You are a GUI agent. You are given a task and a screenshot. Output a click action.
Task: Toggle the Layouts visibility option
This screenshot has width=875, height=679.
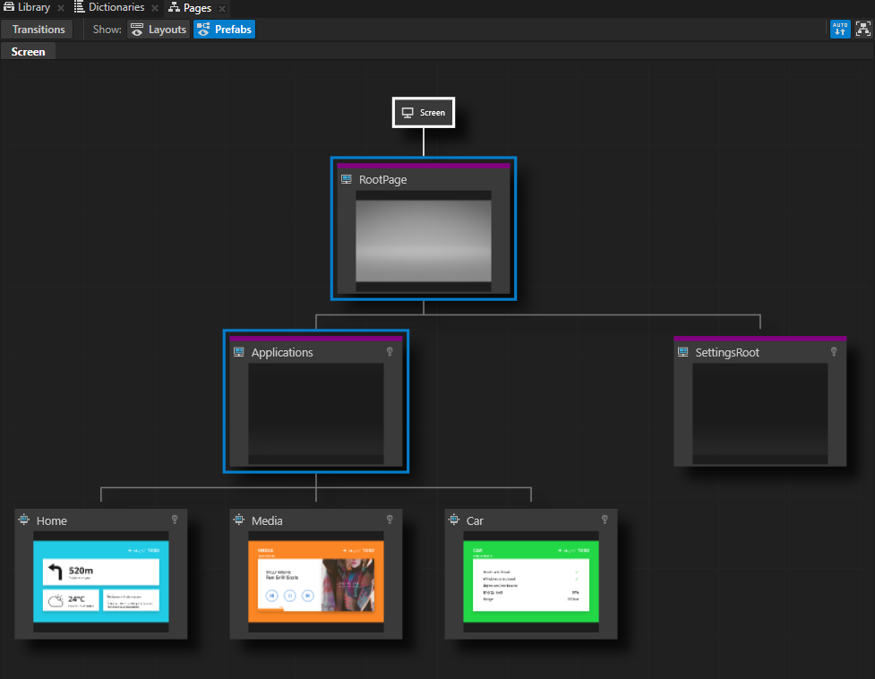[x=159, y=30]
